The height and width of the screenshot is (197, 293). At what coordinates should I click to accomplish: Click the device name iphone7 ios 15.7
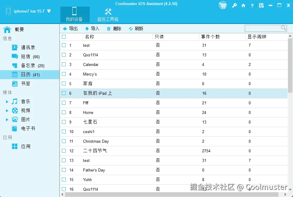(x=29, y=11)
